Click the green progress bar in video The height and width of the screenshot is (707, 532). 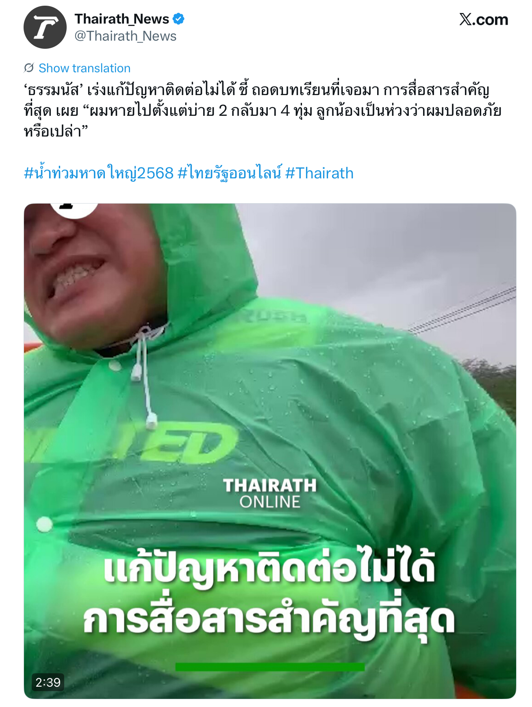(270, 667)
